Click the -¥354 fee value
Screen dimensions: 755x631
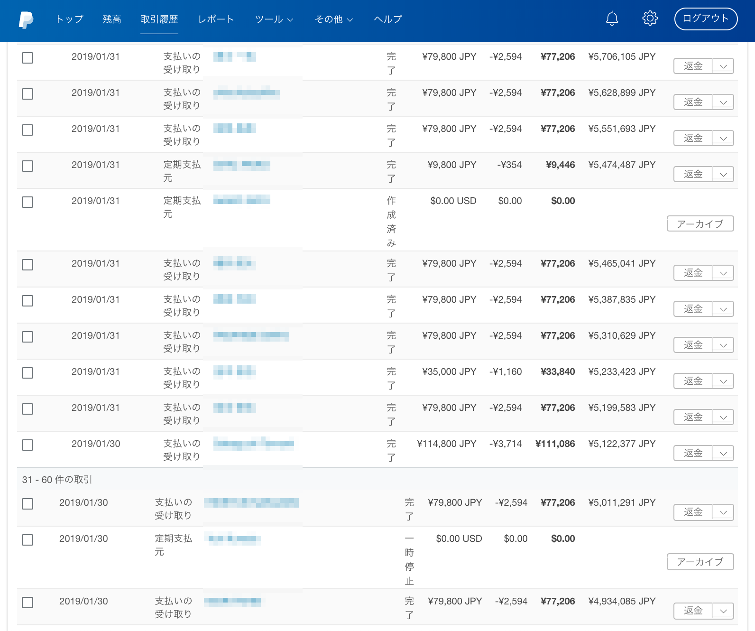coord(509,165)
